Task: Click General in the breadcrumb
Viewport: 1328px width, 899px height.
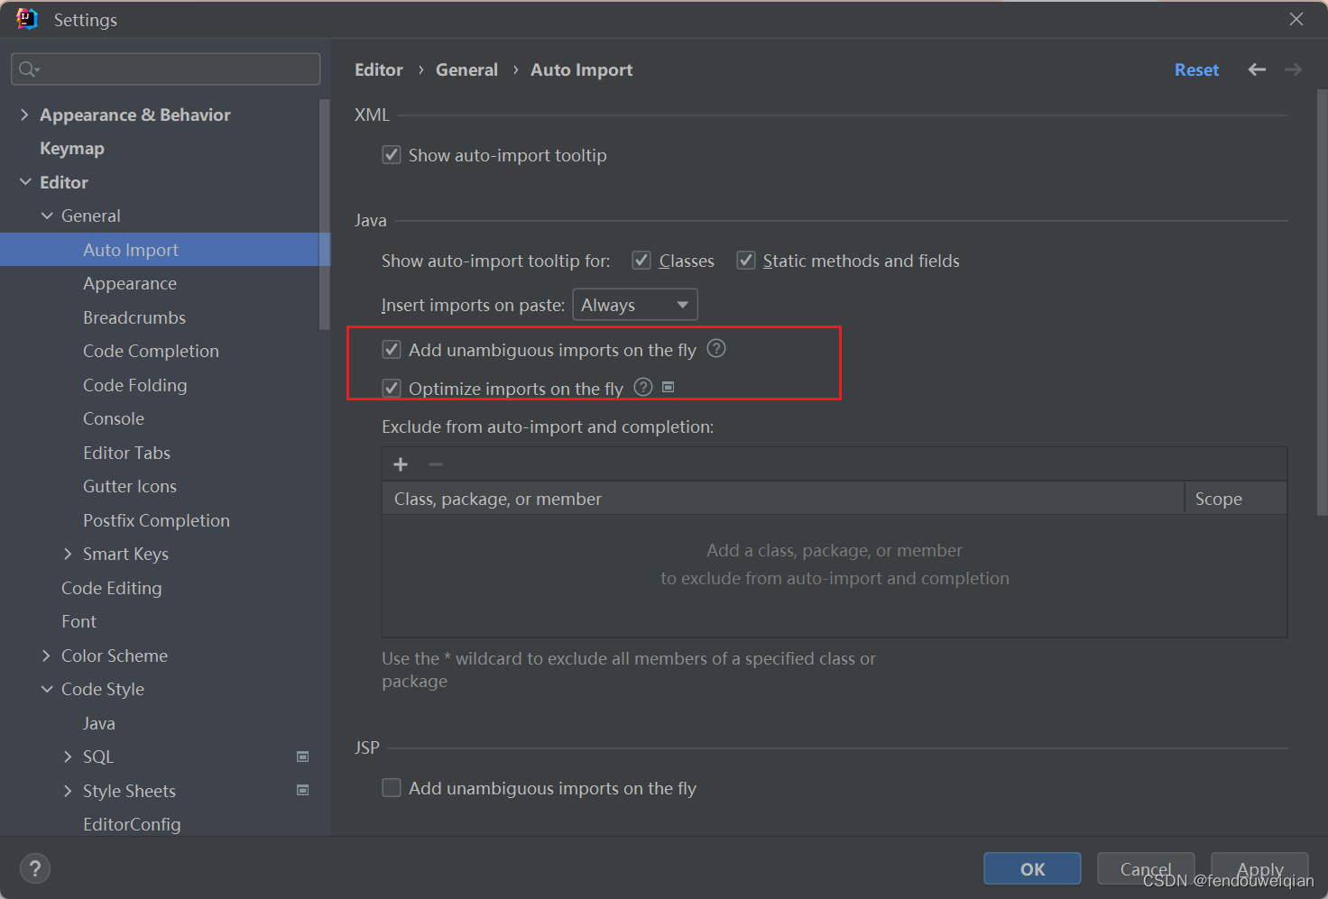Action: (x=466, y=69)
